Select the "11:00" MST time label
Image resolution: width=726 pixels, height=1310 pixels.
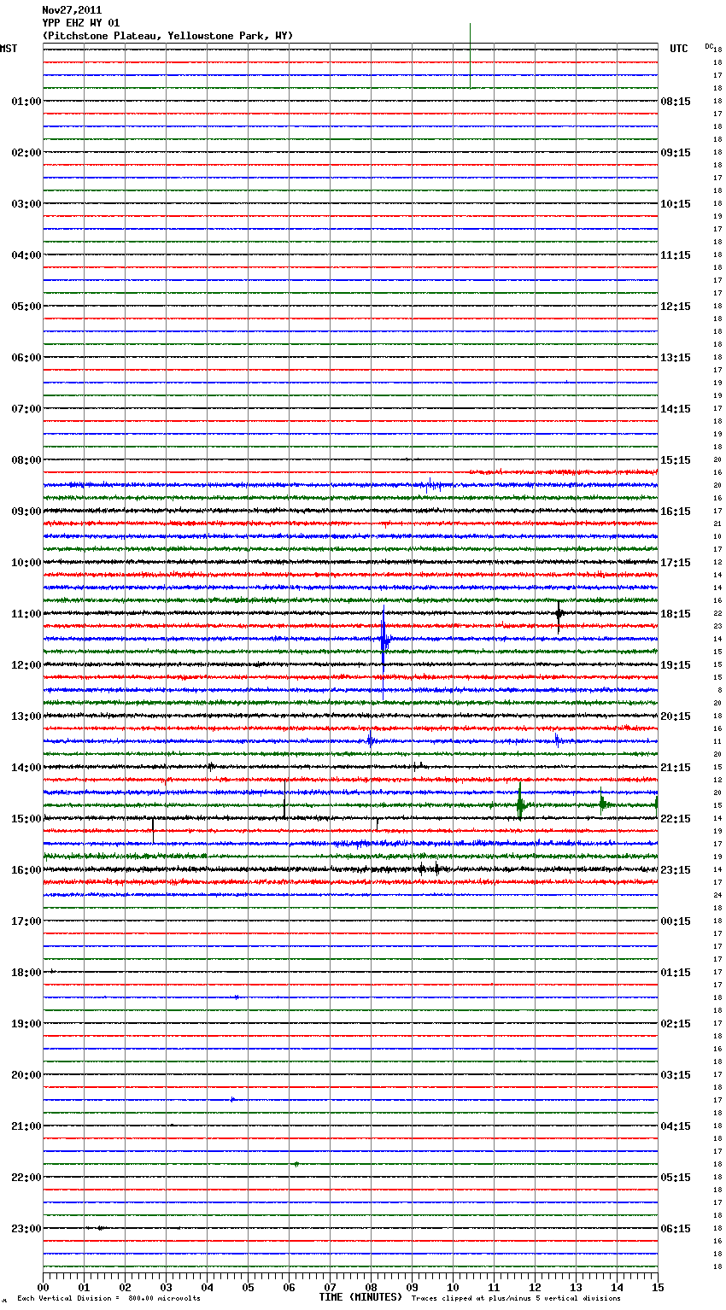click(26, 614)
